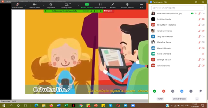Toggle Solange Salazar's muted microphone icon
This screenshot has height=108, width=208.
pyautogui.click(x=199, y=60)
